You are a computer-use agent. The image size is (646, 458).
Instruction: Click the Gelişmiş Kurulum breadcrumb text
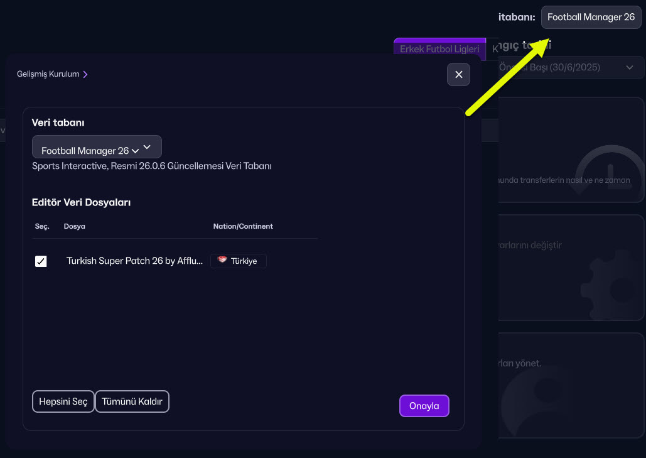pos(48,74)
